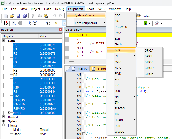The height and width of the screenshot is (139, 172).
Task: Click the Step Into icon
Action: pos(29,23)
